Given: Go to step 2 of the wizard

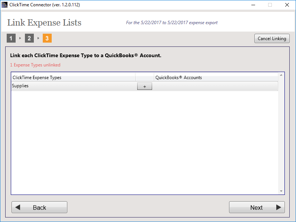Looking at the screenshot, I should [x=29, y=38].
